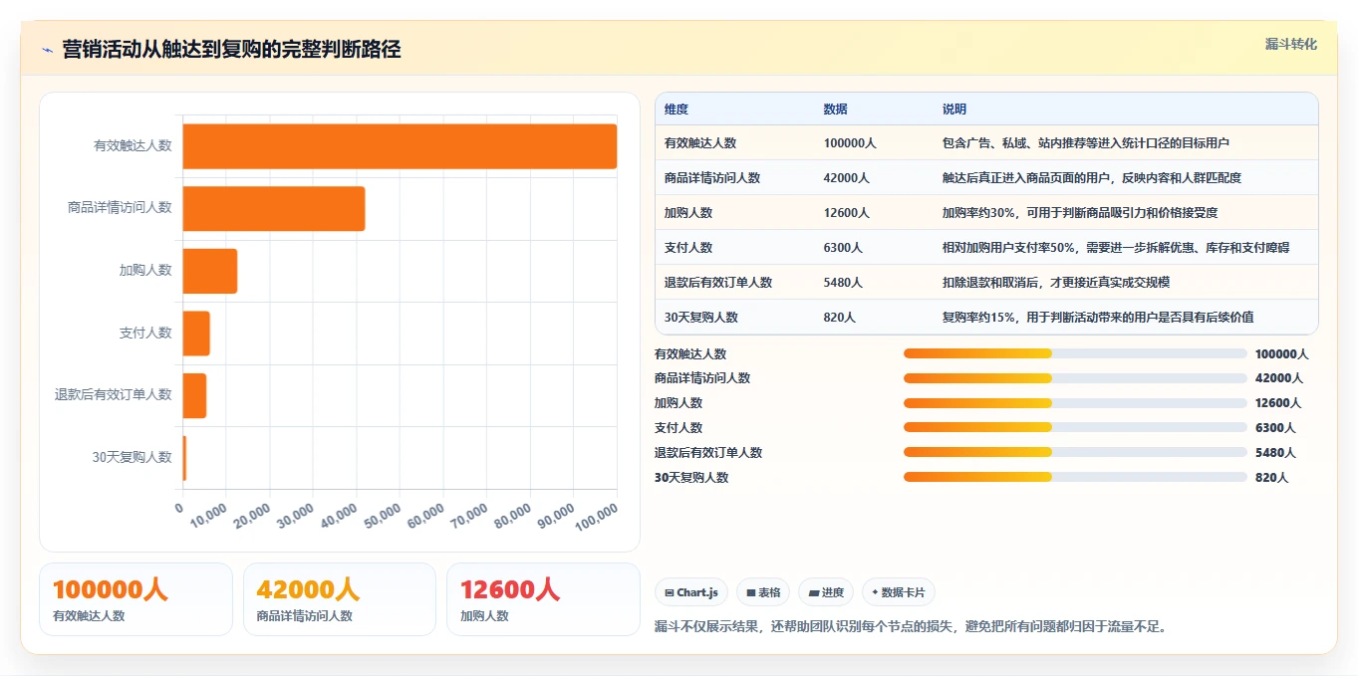Click chart y-axis label 商品详情访问人数
The image size is (1358, 676).
click(x=120, y=208)
